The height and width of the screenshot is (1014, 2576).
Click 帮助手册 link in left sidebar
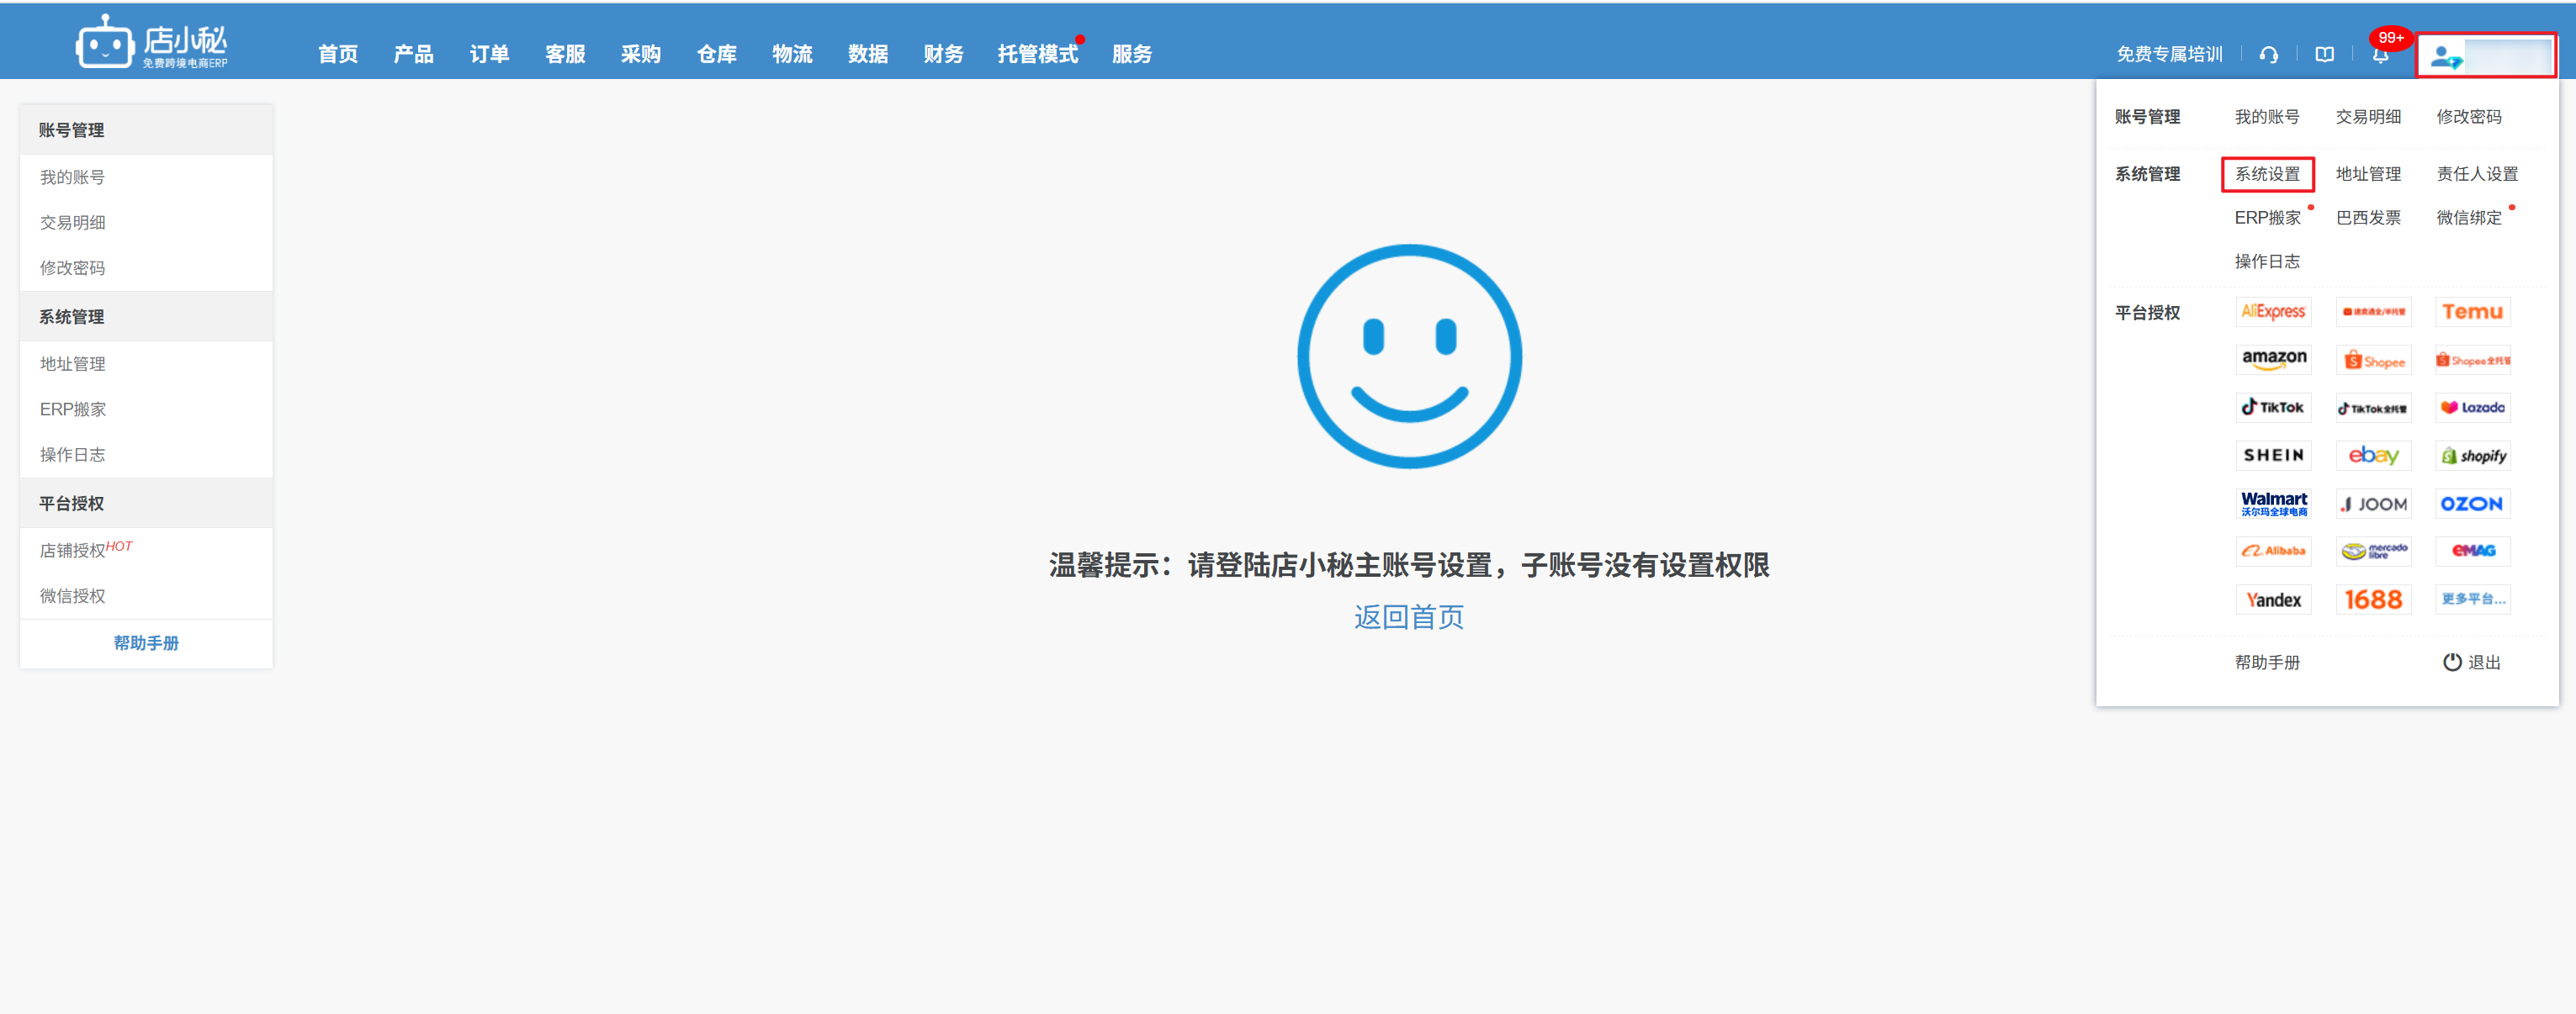(146, 643)
